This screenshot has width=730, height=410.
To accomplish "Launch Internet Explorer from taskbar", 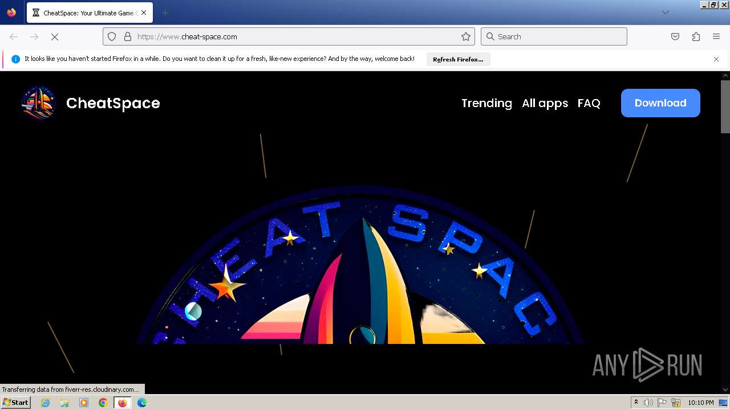I will pyautogui.click(x=45, y=403).
